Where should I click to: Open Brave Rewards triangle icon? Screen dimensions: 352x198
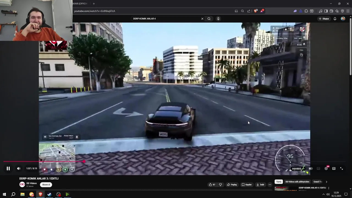(x=262, y=11)
